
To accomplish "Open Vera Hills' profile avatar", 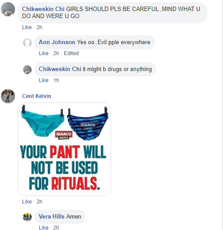I will click(x=27, y=217).
